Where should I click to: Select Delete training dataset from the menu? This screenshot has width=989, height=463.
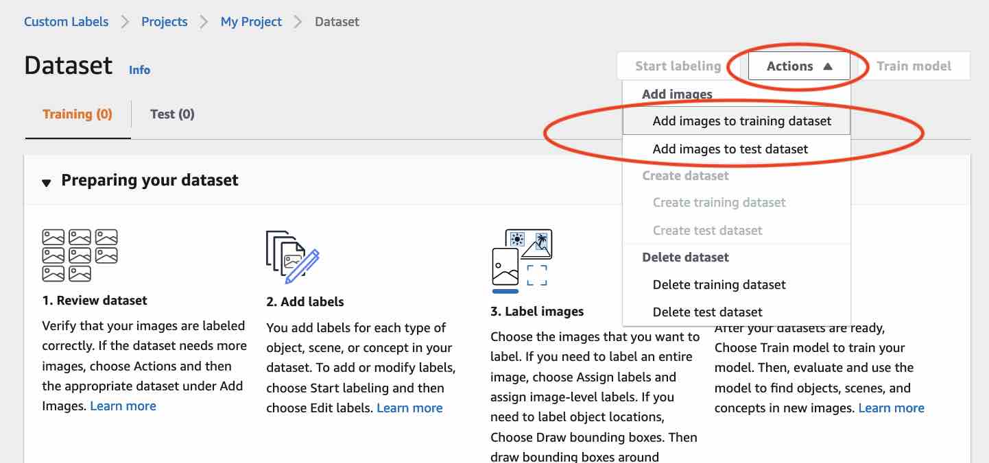click(x=719, y=284)
